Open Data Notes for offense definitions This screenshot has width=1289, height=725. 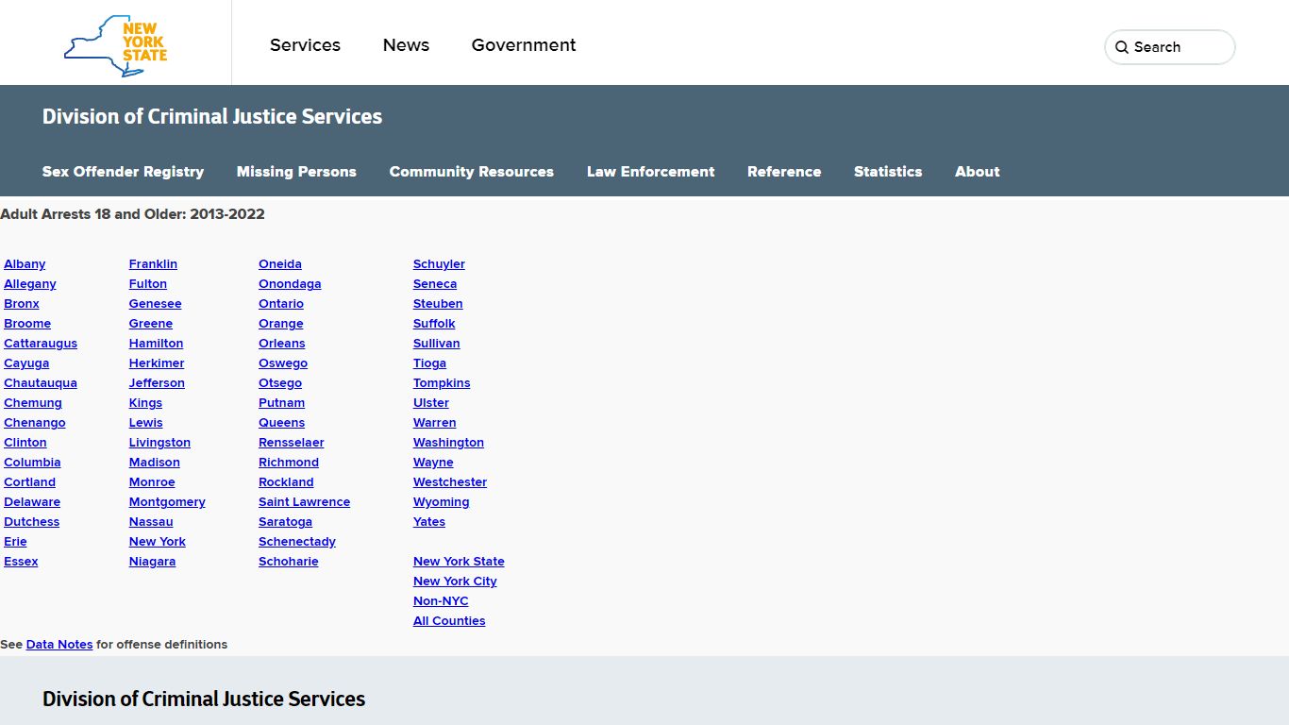(59, 645)
